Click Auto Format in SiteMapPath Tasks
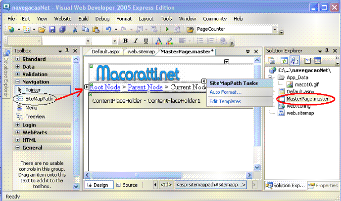 tap(225, 92)
